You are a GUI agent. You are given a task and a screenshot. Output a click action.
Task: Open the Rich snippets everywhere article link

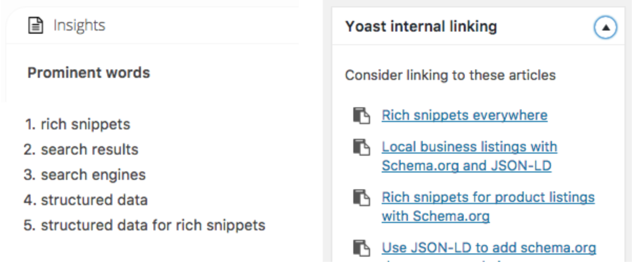[464, 115]
